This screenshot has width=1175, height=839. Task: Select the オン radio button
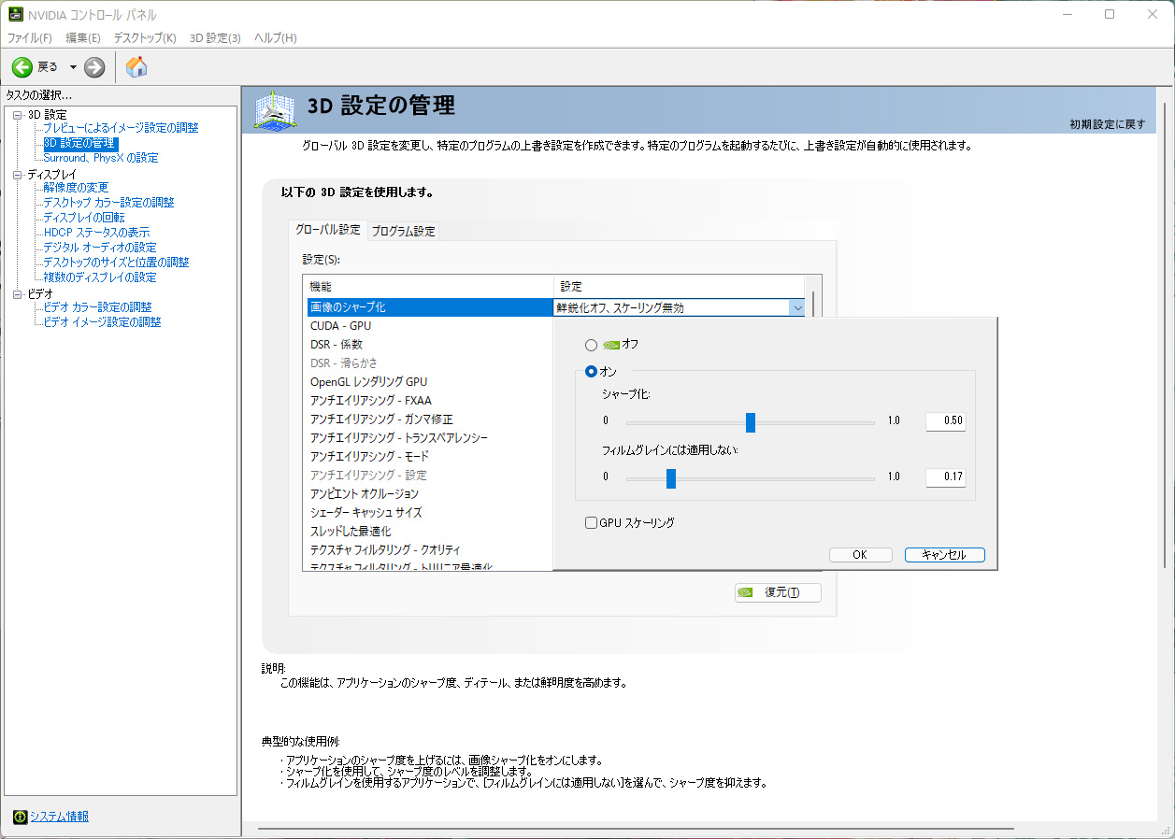click(x=591, y=372)
